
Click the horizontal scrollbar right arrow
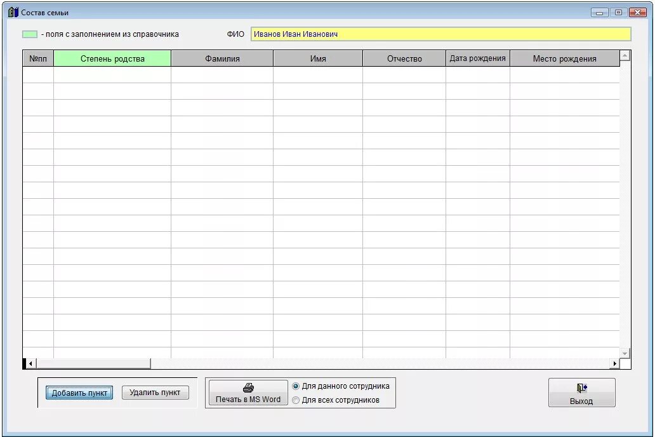[615, 363]
